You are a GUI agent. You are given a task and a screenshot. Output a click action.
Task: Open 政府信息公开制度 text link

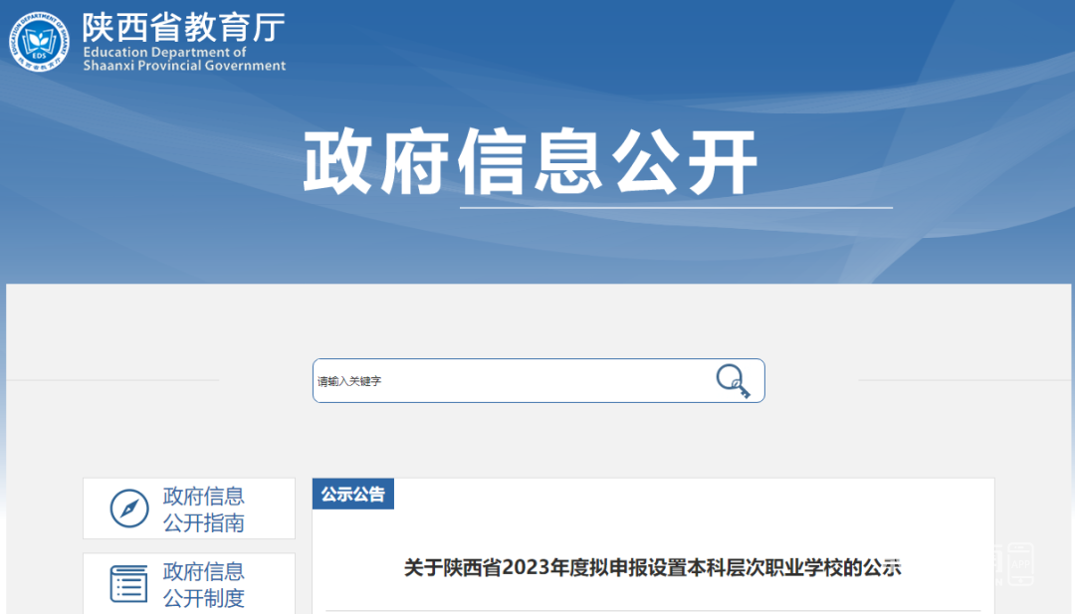[204, 584]
